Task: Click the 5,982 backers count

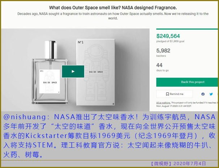Action: click(x=163, y=51)
